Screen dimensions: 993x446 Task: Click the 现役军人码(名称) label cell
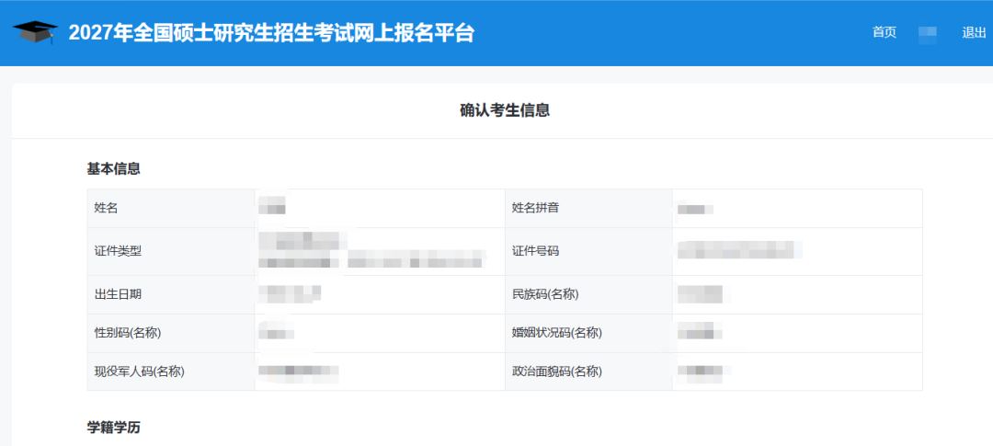coord(171,372)
